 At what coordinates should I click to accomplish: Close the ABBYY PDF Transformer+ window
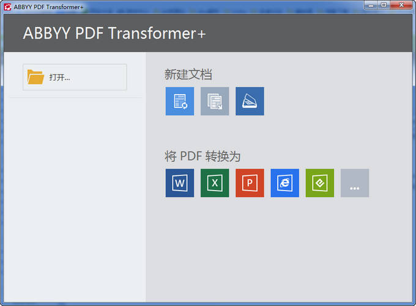[401, 5]
